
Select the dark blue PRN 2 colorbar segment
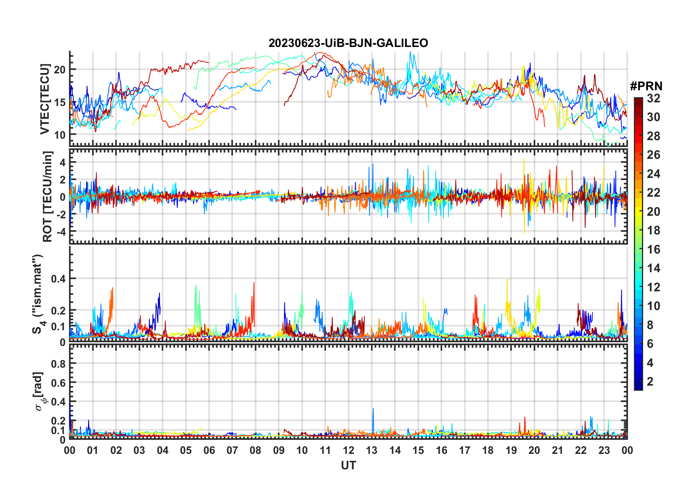(x=638, y=382)
